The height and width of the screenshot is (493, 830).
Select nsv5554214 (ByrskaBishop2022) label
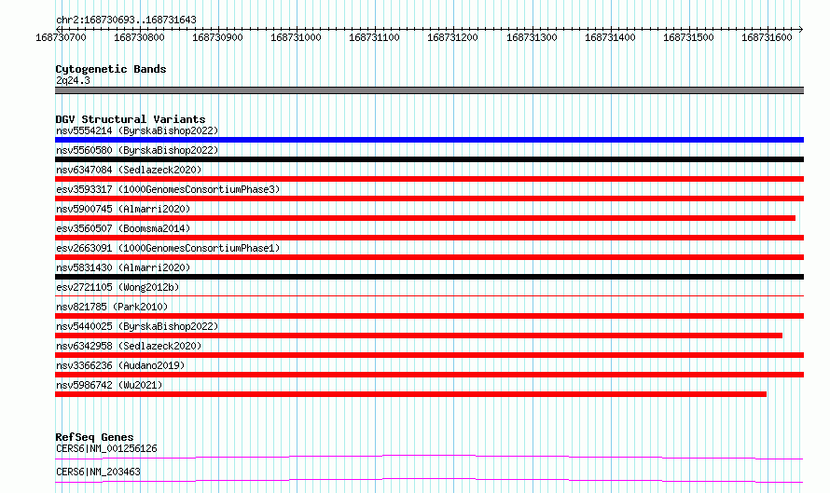[x=137, y=130]
